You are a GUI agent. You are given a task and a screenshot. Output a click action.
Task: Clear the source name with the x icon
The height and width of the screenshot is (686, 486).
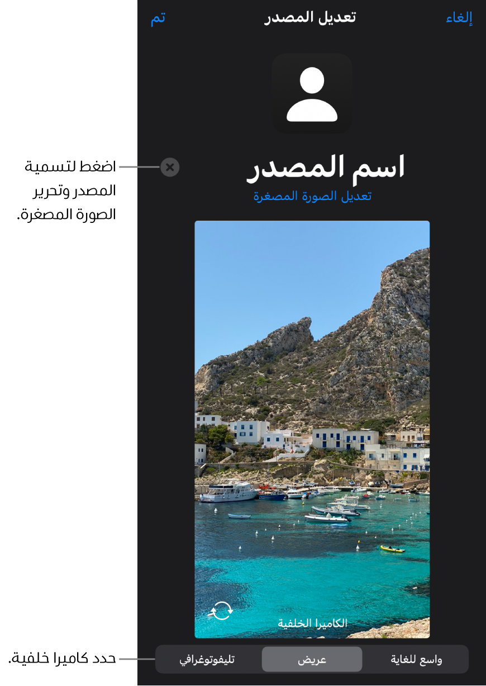click(x=170, y=167)
